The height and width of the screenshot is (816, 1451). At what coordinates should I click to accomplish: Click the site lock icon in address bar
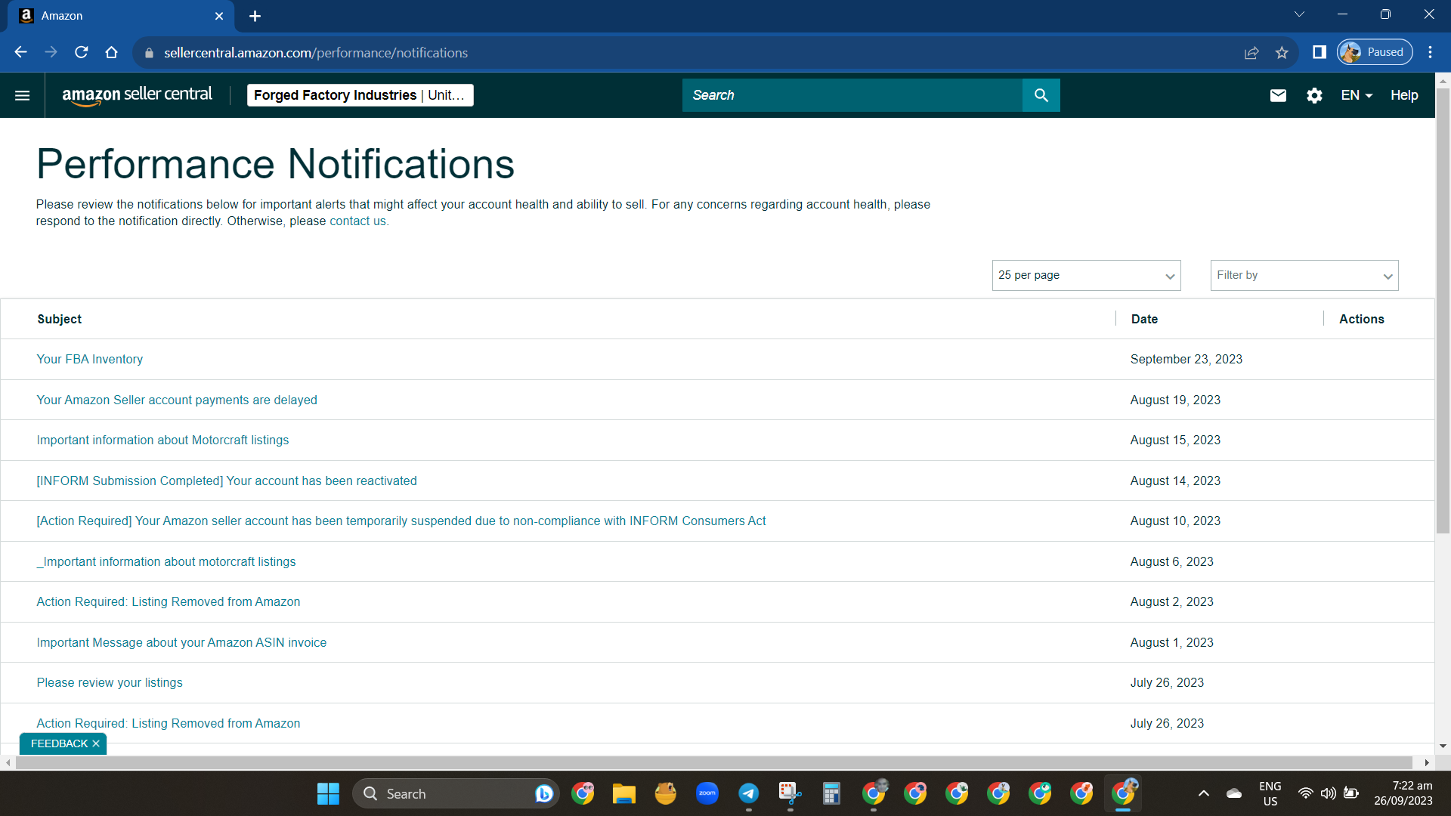click(x=149, y=53)
